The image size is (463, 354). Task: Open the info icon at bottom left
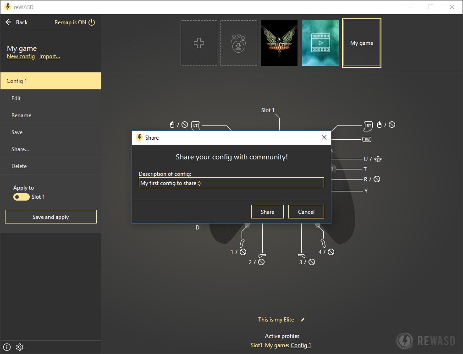(x=7, y=347)
